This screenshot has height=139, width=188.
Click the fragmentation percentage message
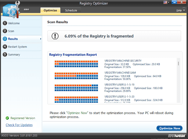(99, 36)
